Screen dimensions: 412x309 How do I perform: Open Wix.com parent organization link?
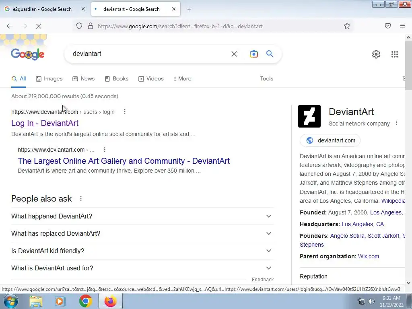tap(369, 256)
